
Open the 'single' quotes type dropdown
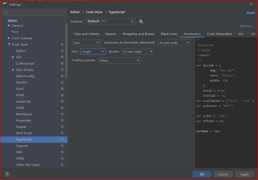tap(93, 51)
